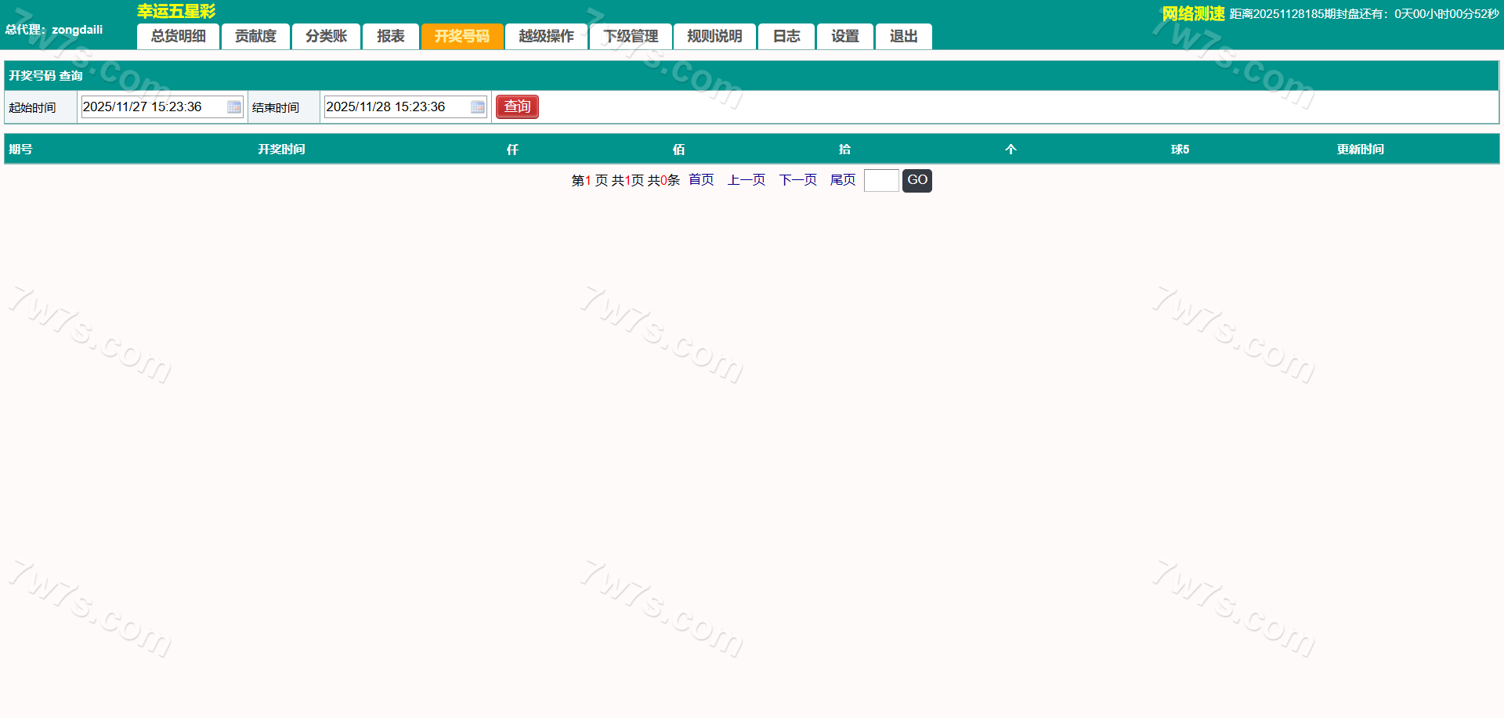The width and height of the screenshot is (1504, 718).
Task: Open the 设置 settings tab
Action: click(844, 36)
